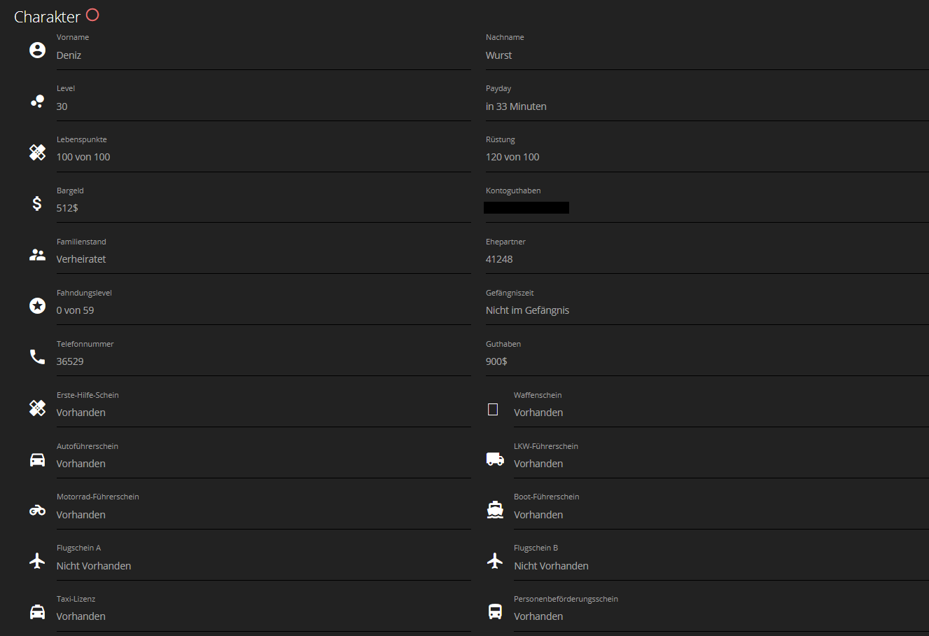
Task: Click the phone icon beside Telefonnummer
Action: 37,357
